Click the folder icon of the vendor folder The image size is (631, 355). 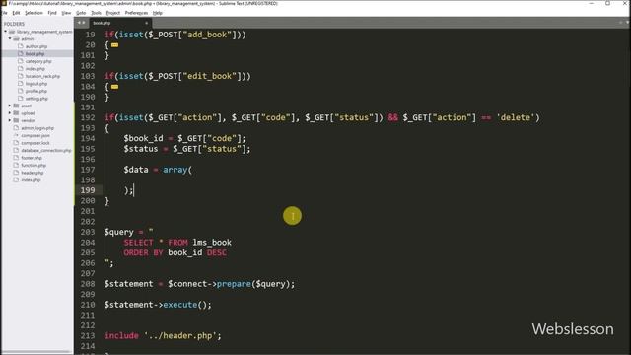[x=16, y=120]
